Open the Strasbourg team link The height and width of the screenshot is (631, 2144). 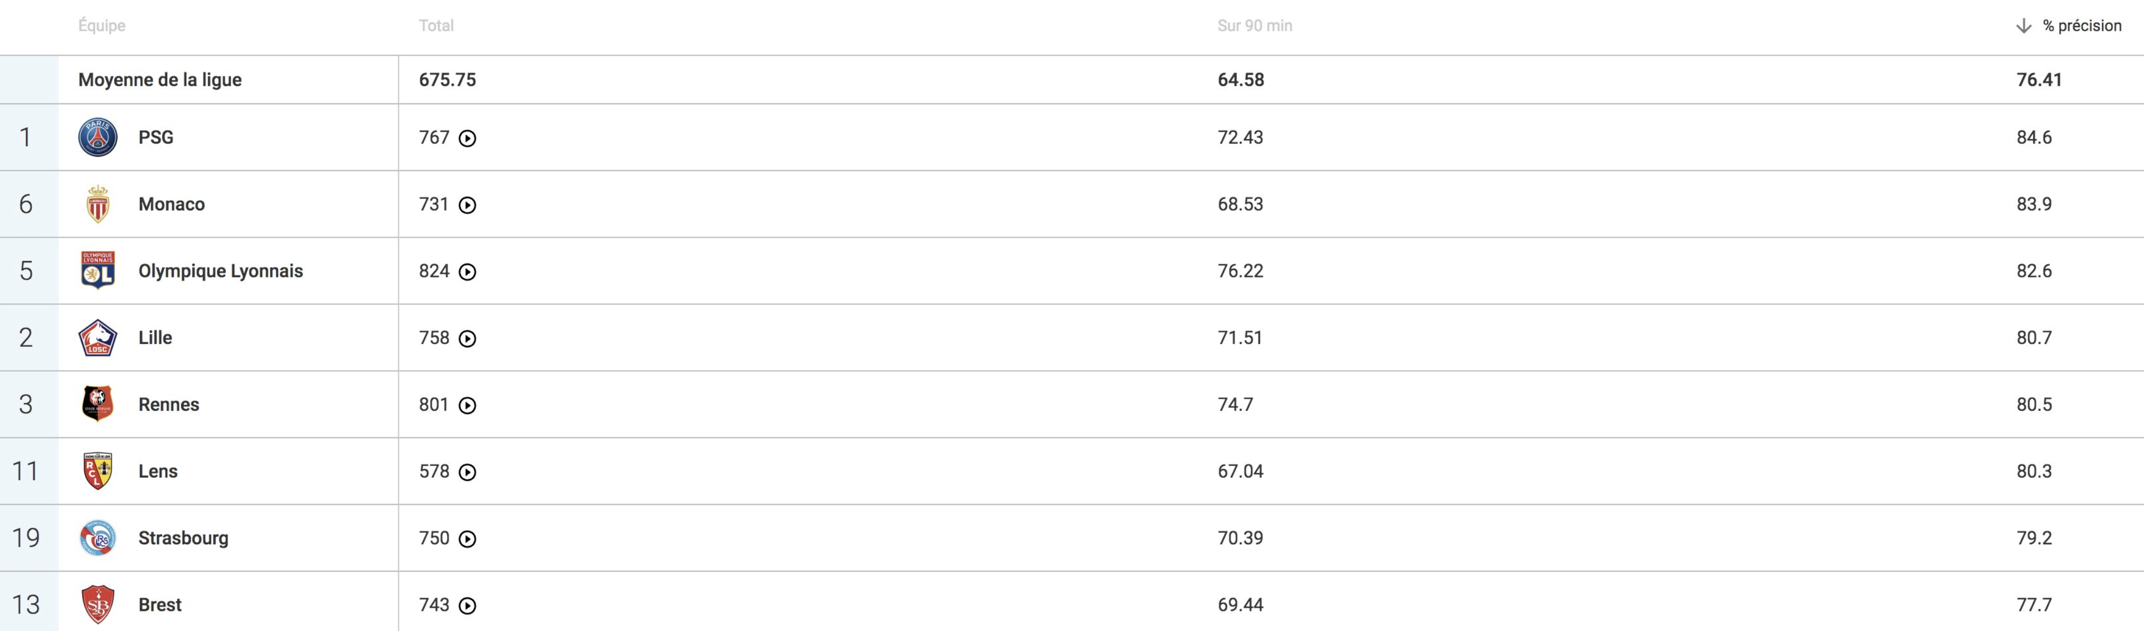pos(183,538)
